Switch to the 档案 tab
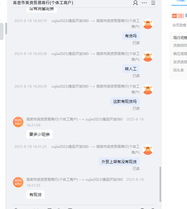The height and width of the screenshot is (209, 187). 181,1
